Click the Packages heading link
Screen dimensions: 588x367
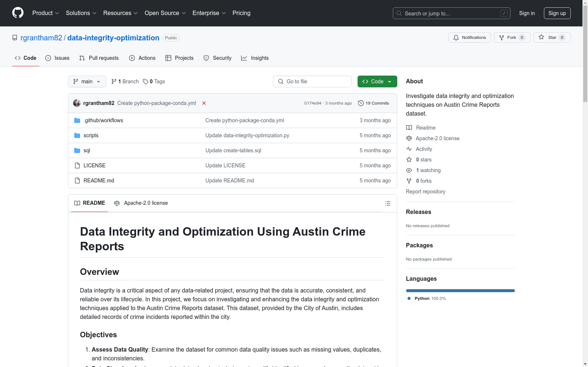[419, 245]
